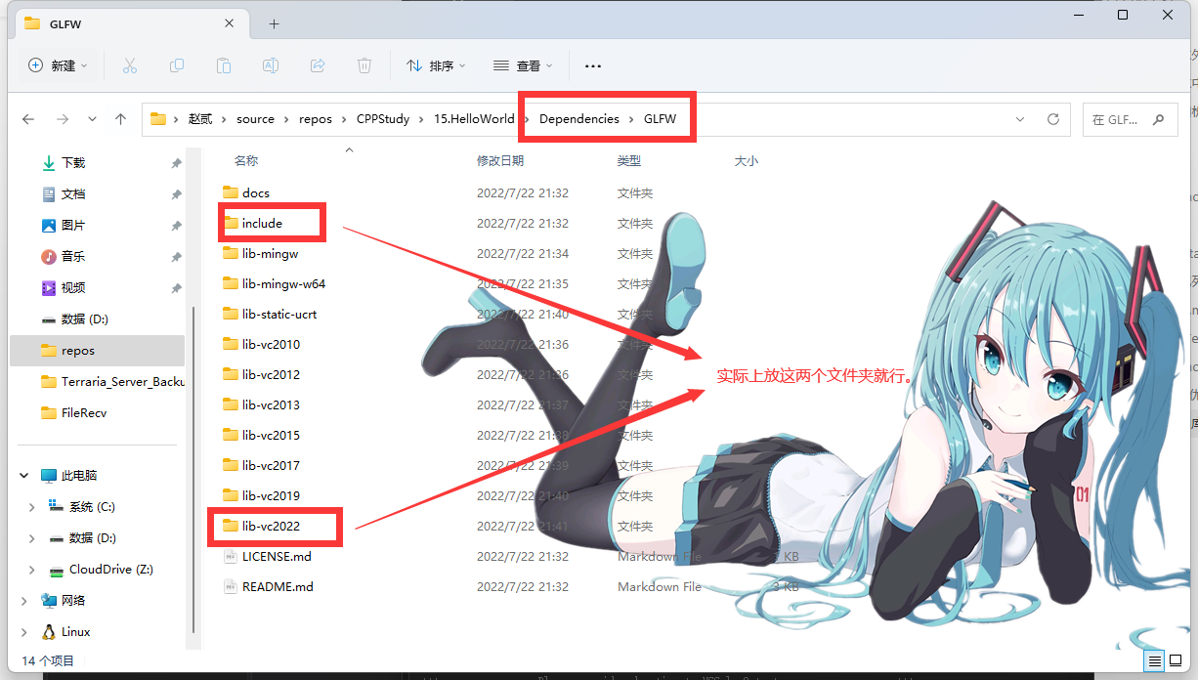Select the include folder
The image size is (1198, 680).
(262, 224)
